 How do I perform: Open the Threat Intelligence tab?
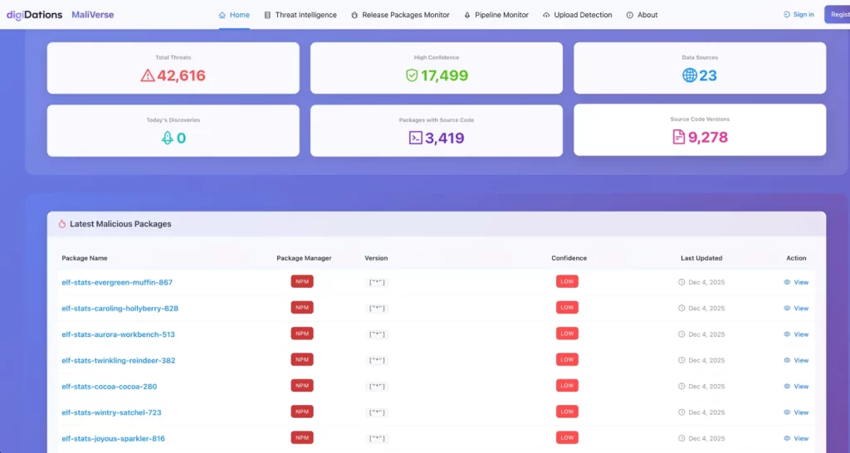coord(300,15)
